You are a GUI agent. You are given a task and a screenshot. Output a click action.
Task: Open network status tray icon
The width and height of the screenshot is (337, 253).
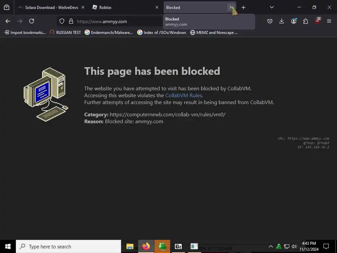click(287, 246)
